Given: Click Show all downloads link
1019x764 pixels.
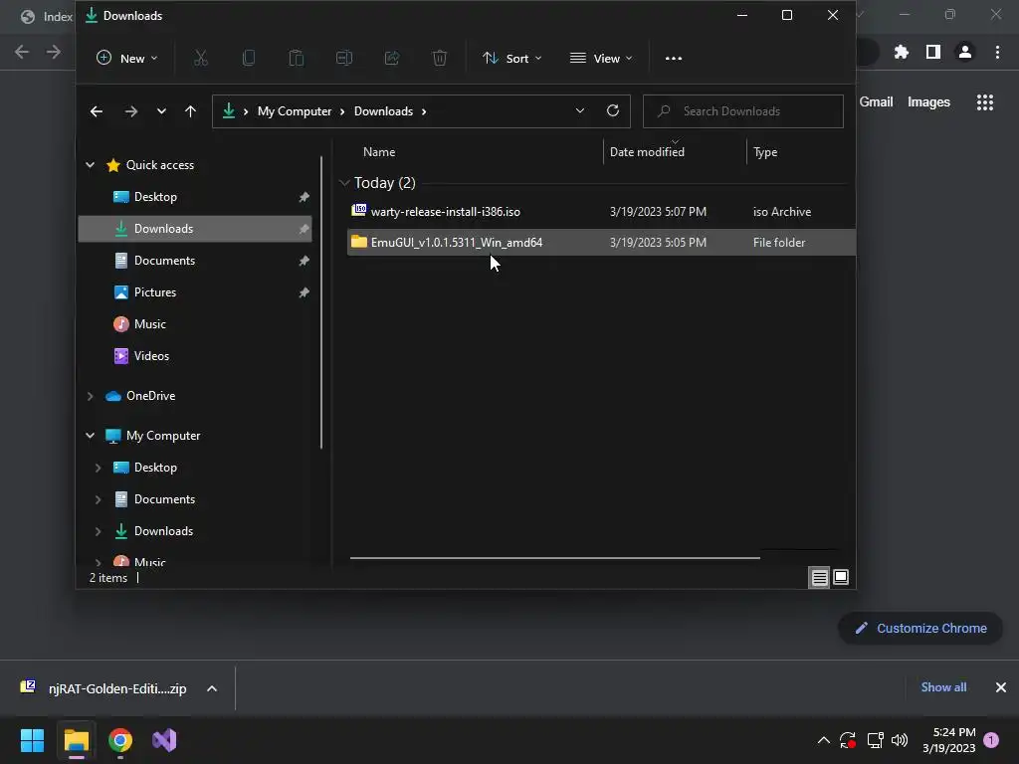Looking at the screenshot, I should 943,687.
